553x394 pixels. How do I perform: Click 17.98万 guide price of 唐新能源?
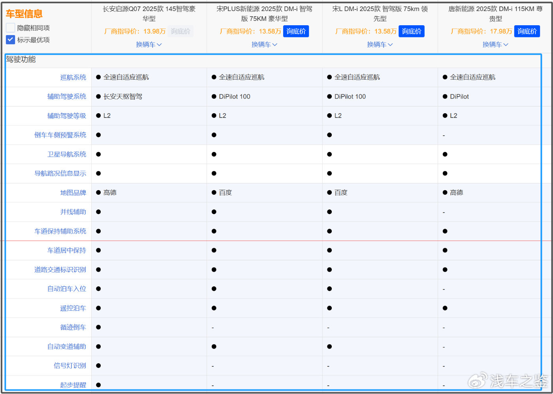click(x=501, y=31)
